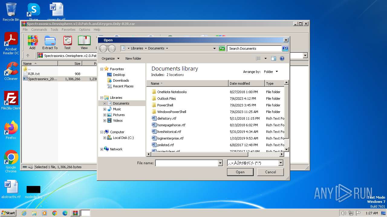Click the search magnifier icon
This screenshot has height=217, width=387.
(x=285, y=48)
